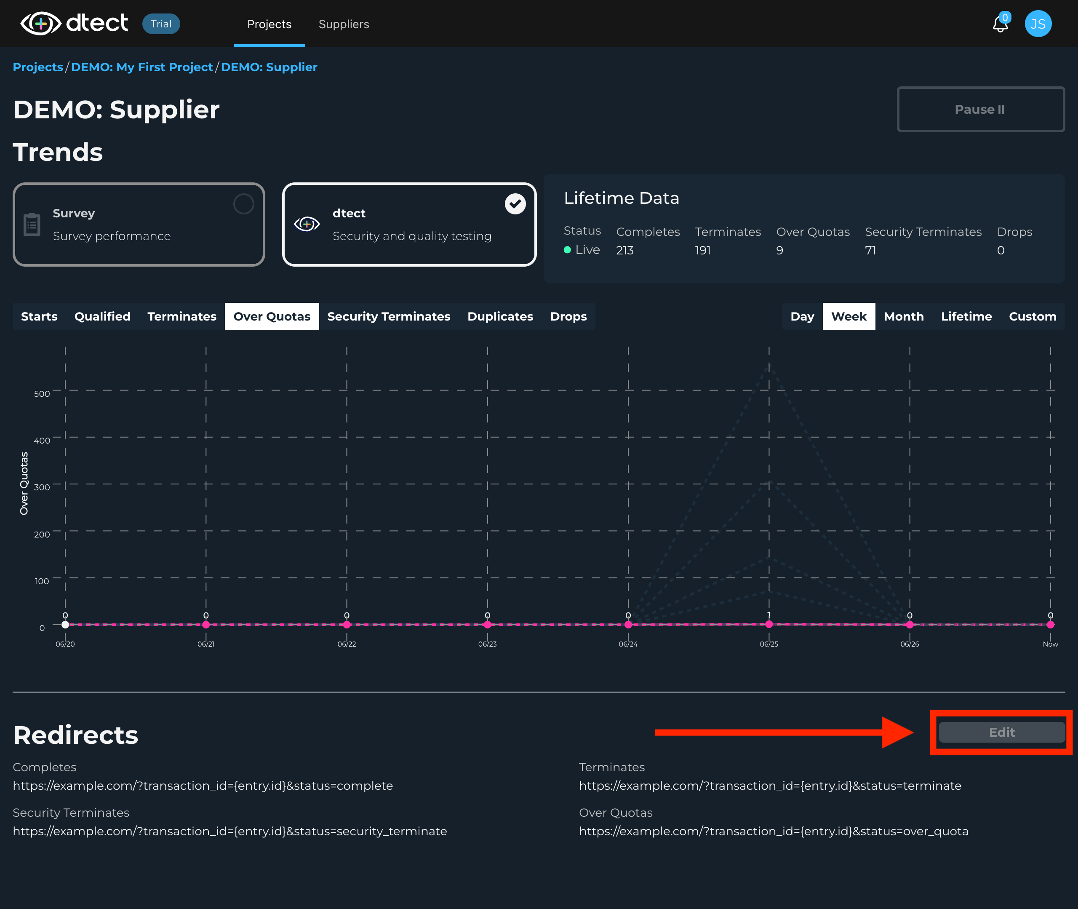Set chart range to Month
This screenshot has height=909, width=1078.
tap(903, 316)
